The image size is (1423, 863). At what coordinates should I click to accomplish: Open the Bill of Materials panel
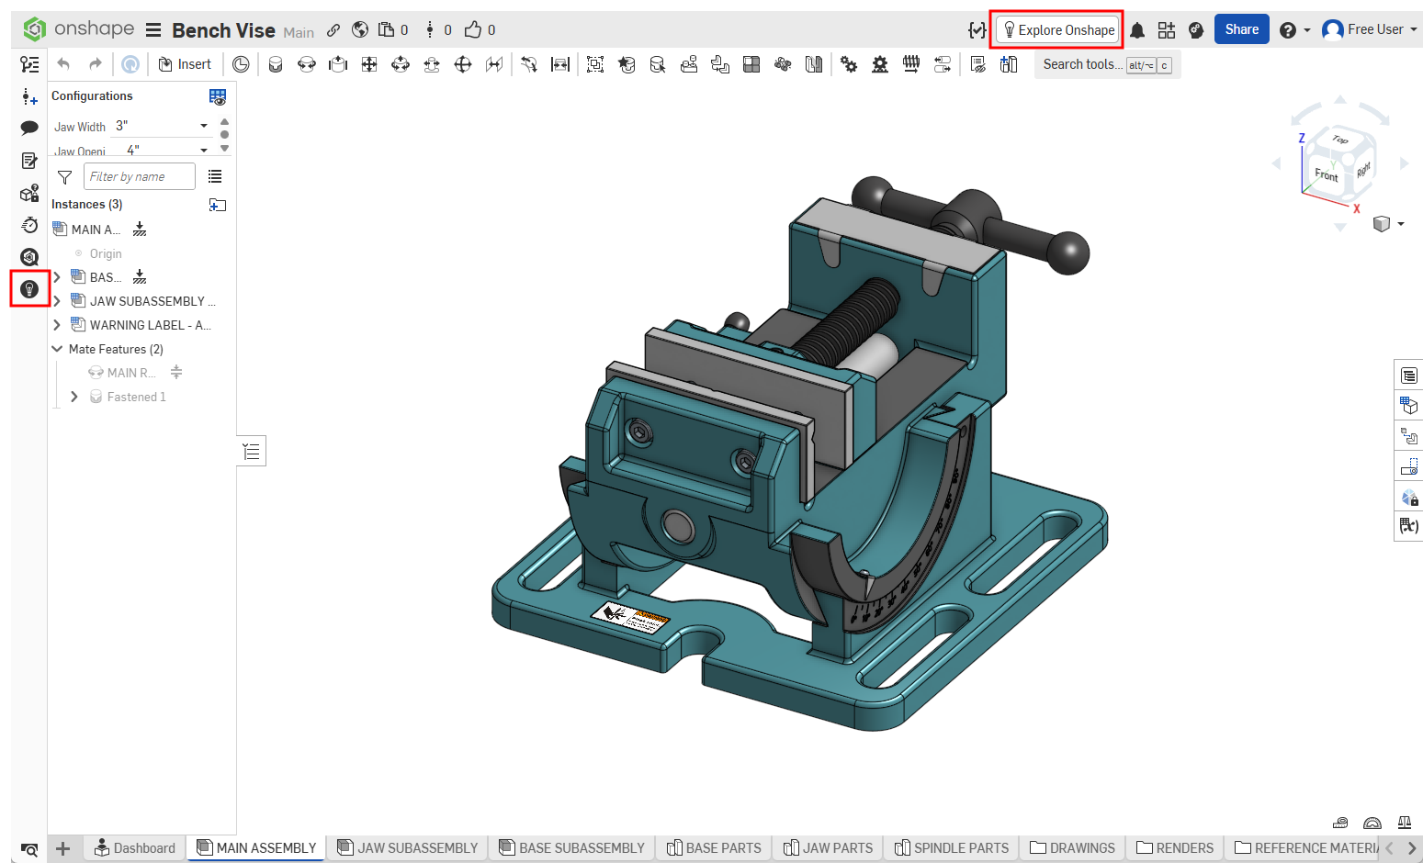click(x=1408, y=375)
